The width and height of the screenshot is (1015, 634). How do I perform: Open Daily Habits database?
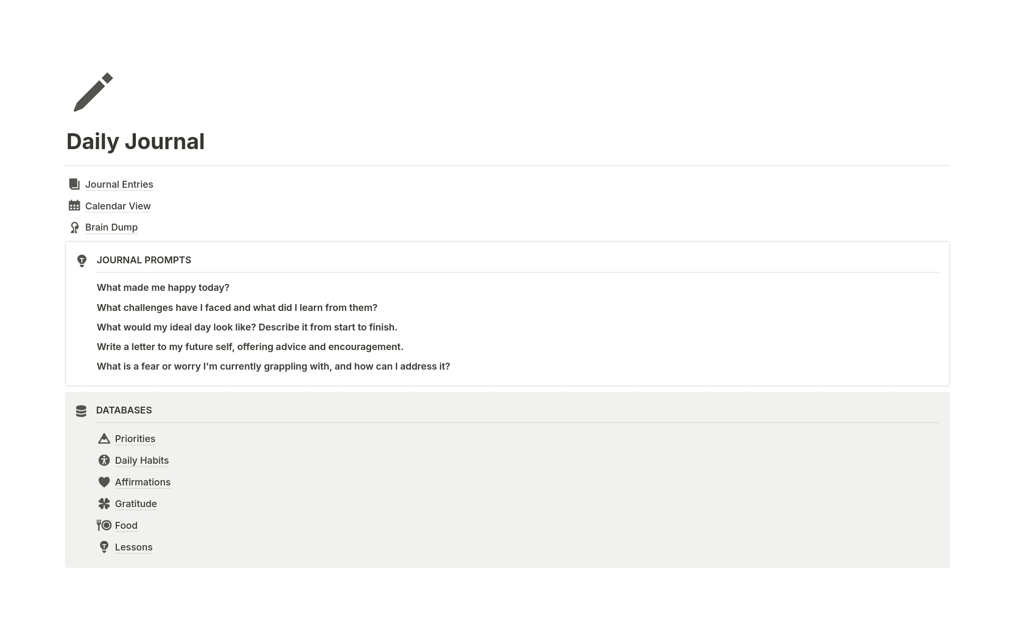click(142, 460)
